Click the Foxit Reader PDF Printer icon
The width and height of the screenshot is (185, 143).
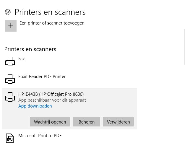pyautogui.click(x=10, y=79)
